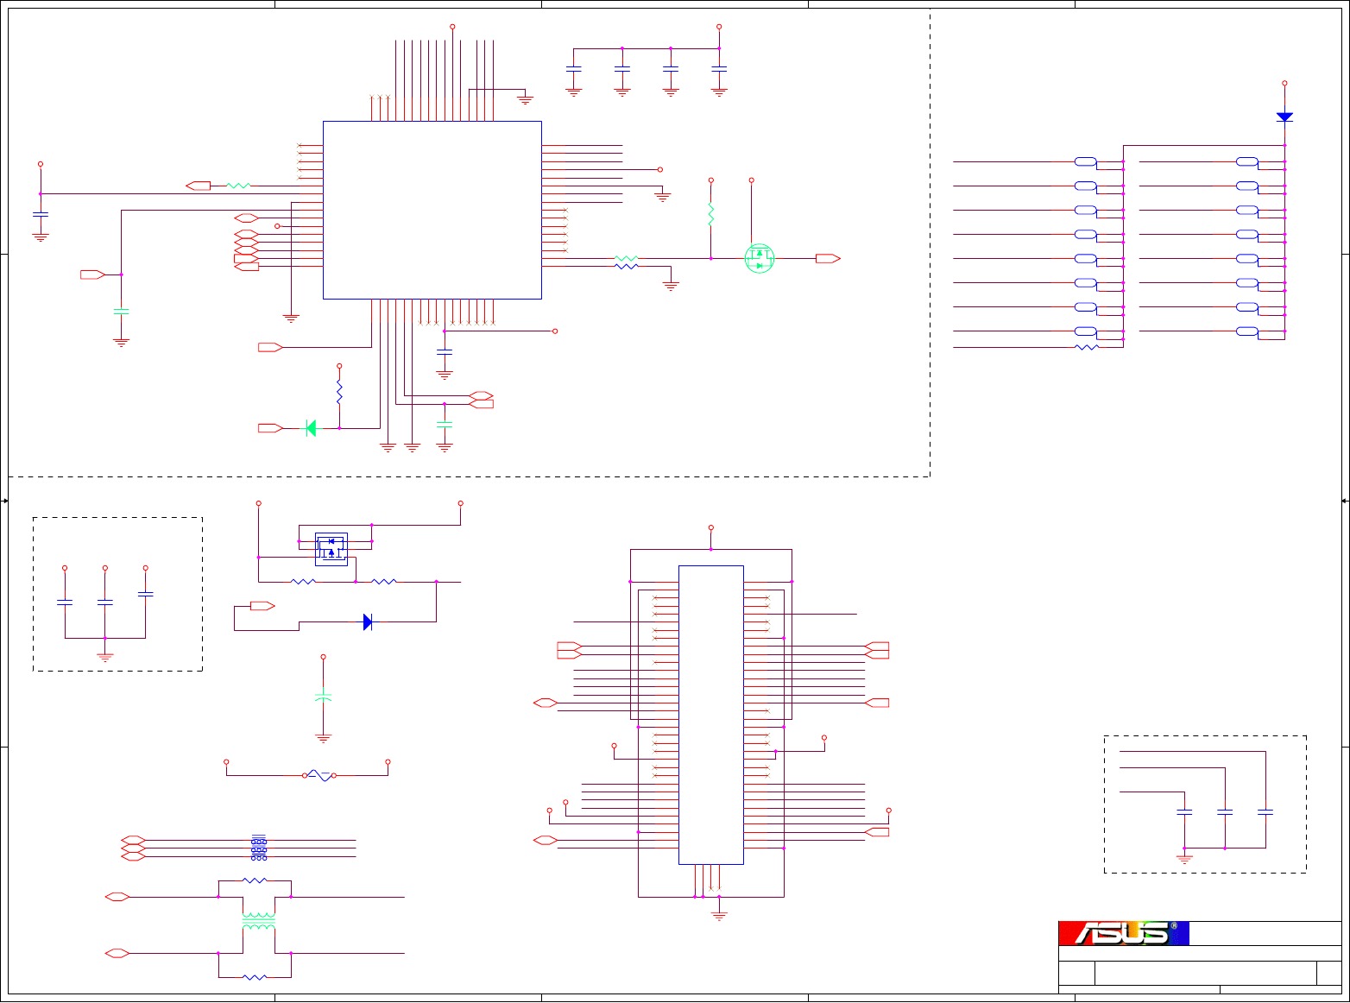Select the green polarized capacitor symbol
Screen dimensions: 1350x1003
(x=324, y=696)
